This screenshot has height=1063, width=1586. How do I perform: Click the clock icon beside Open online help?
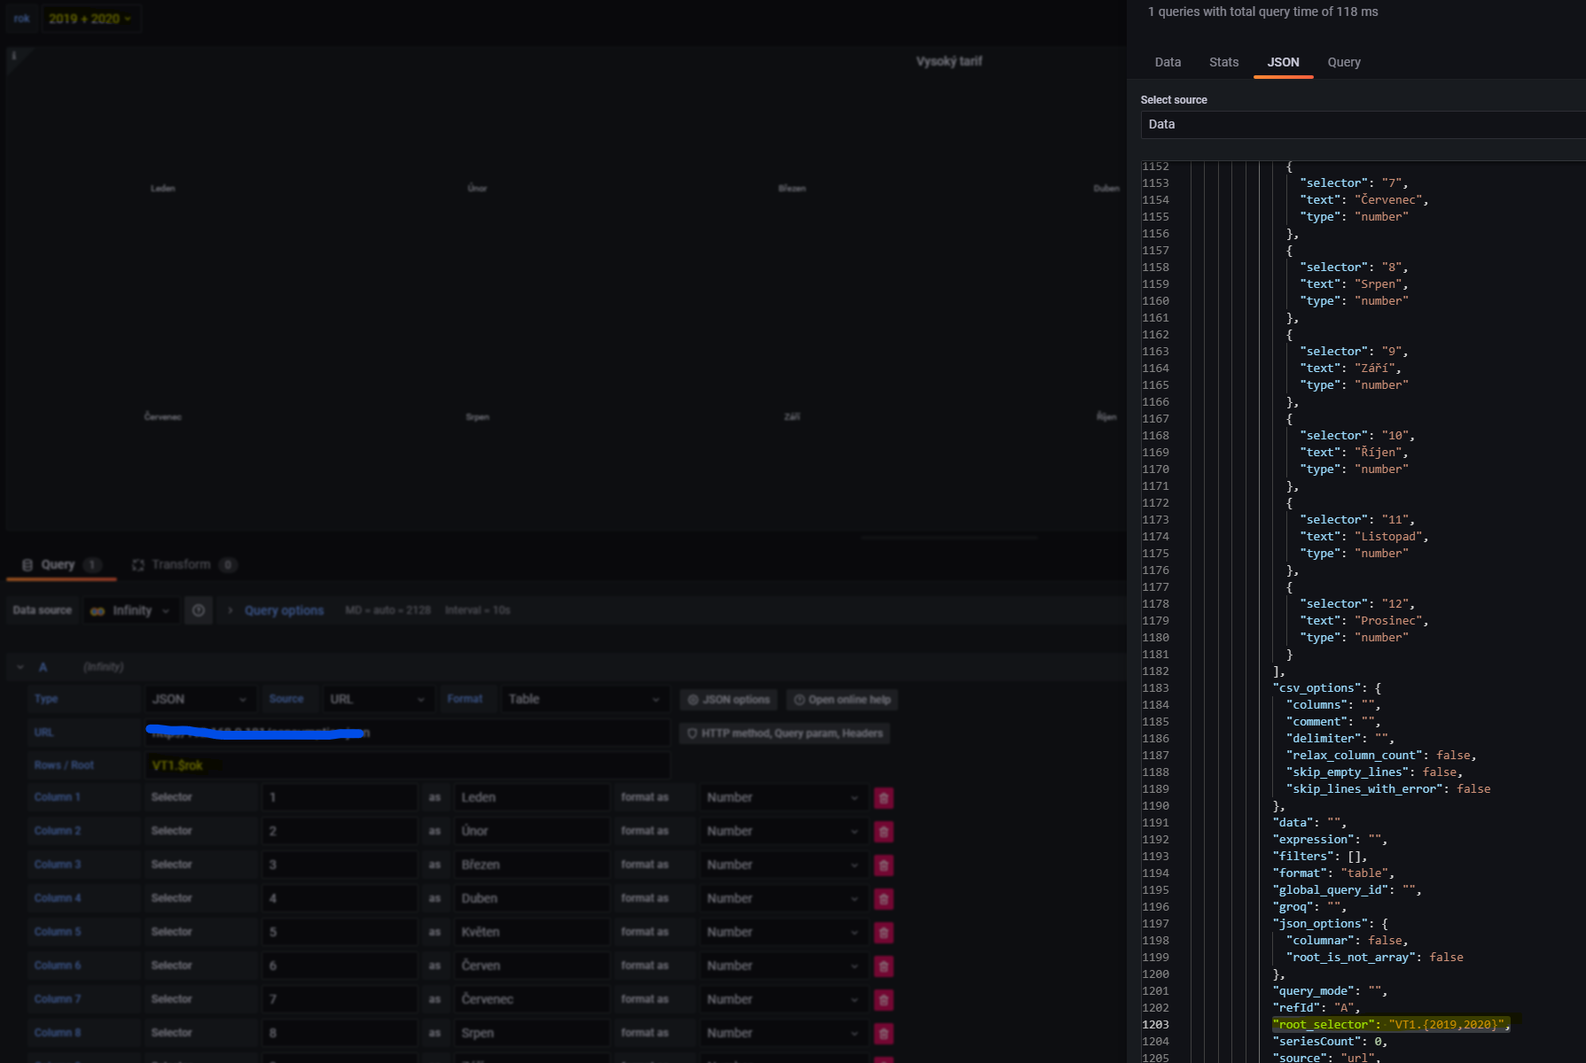coord(799,700)
